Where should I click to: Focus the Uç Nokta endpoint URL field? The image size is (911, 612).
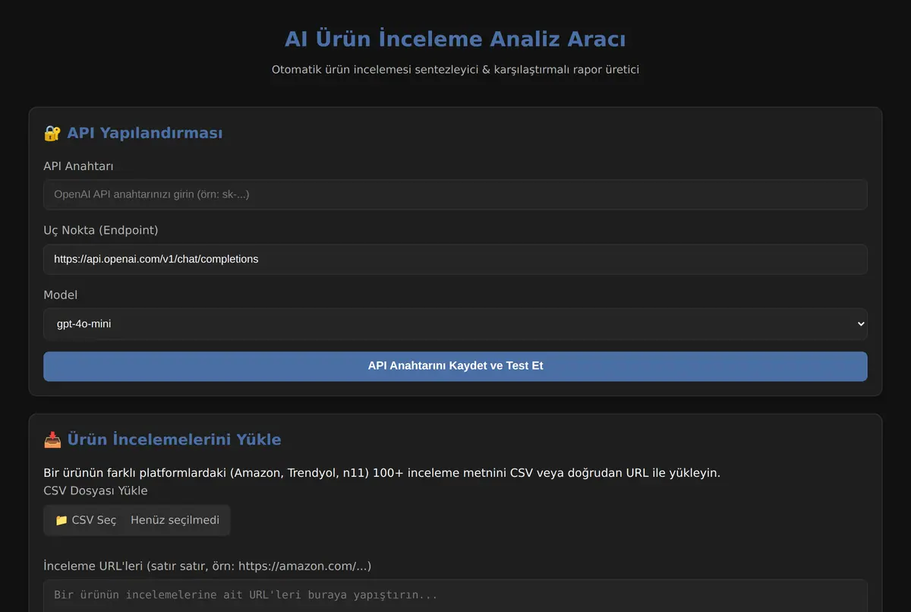pos(455,259)
